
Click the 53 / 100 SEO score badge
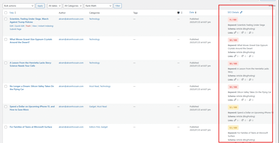pos(233,128)
